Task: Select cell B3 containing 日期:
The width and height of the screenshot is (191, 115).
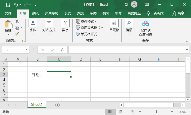Action: click(37, 74)
